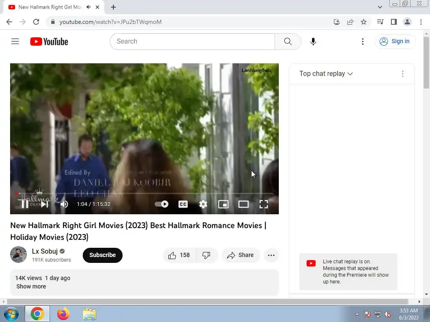Go forward in browser history
The width and height of the screenshot is (430, 322).
pos(23,22)
